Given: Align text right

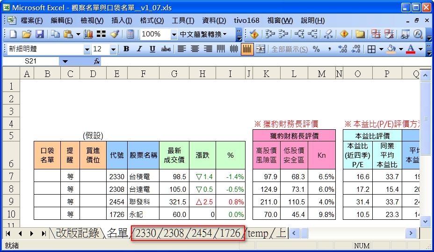Looking at the screenshot, I should 208,49.
